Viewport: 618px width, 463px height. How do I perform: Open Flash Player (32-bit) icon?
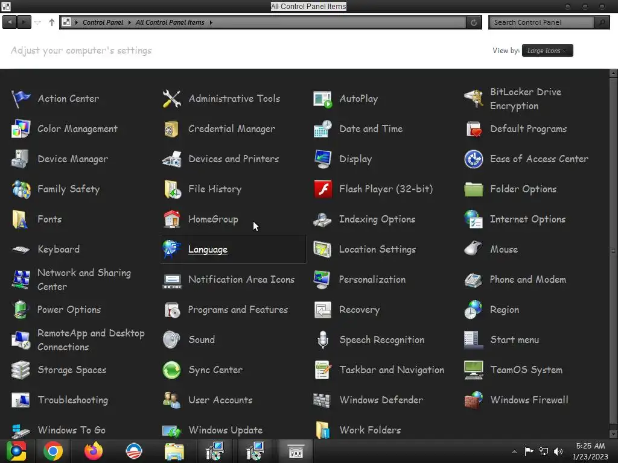(x=322, y=189)
